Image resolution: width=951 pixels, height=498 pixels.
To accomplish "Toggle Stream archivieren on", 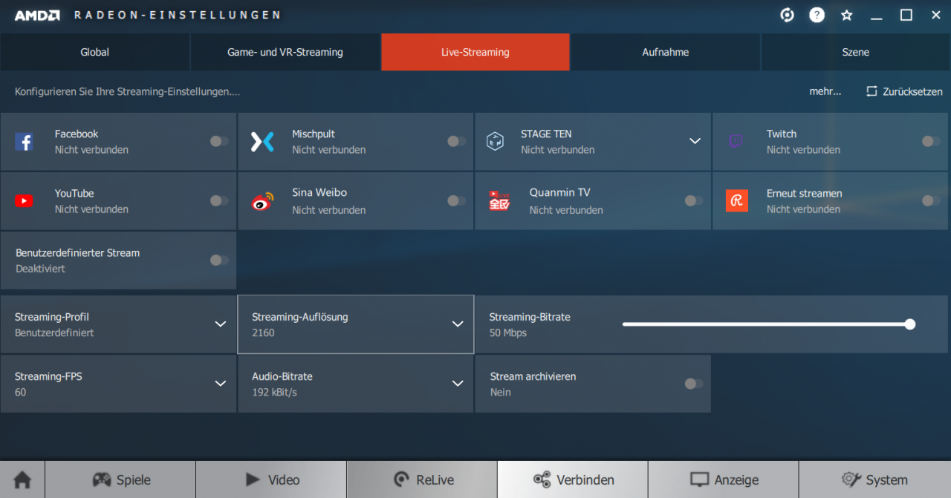I will (694, 384).
